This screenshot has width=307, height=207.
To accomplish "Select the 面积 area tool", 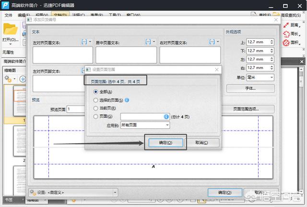I will pyautogui.click(x=292, y=42).
